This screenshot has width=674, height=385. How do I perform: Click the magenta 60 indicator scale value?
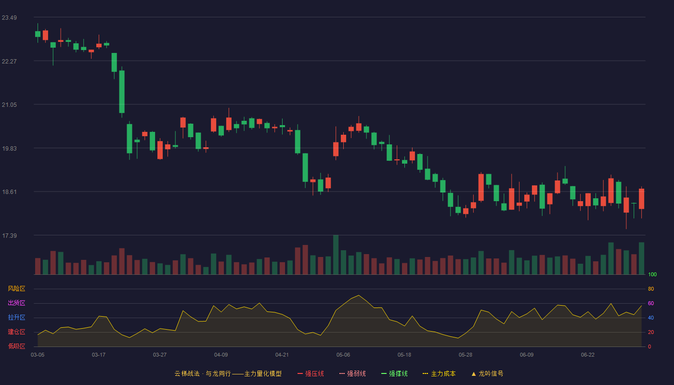651,303
